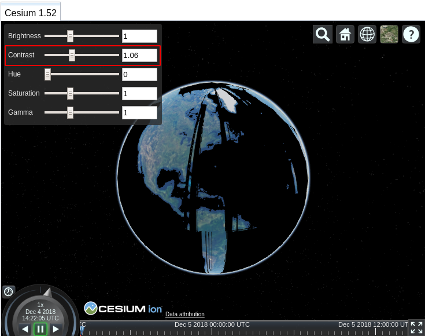Focus the Contrast value field showing 1.06

(x=139, y=56)
